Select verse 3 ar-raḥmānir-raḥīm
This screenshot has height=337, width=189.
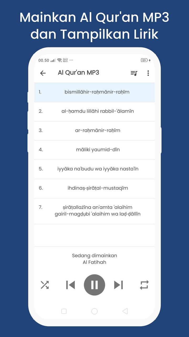(x=94, y=131)
